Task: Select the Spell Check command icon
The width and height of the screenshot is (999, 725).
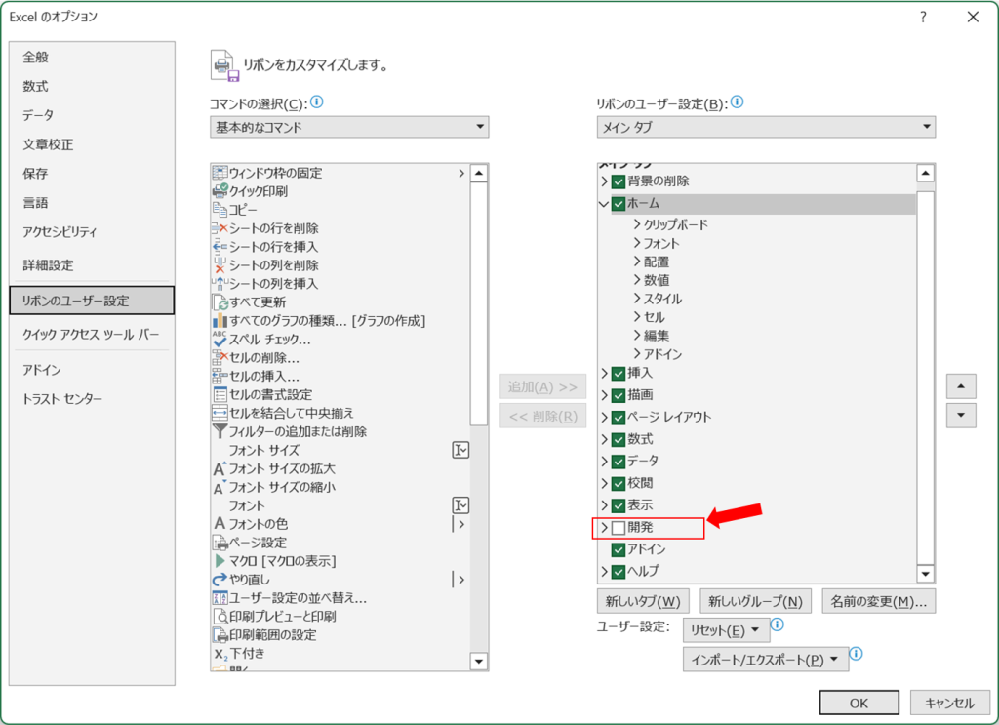Action: point(220,339)
